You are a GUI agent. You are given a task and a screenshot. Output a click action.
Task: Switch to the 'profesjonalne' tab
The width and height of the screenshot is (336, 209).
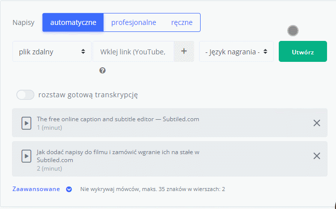coord(133,22)
